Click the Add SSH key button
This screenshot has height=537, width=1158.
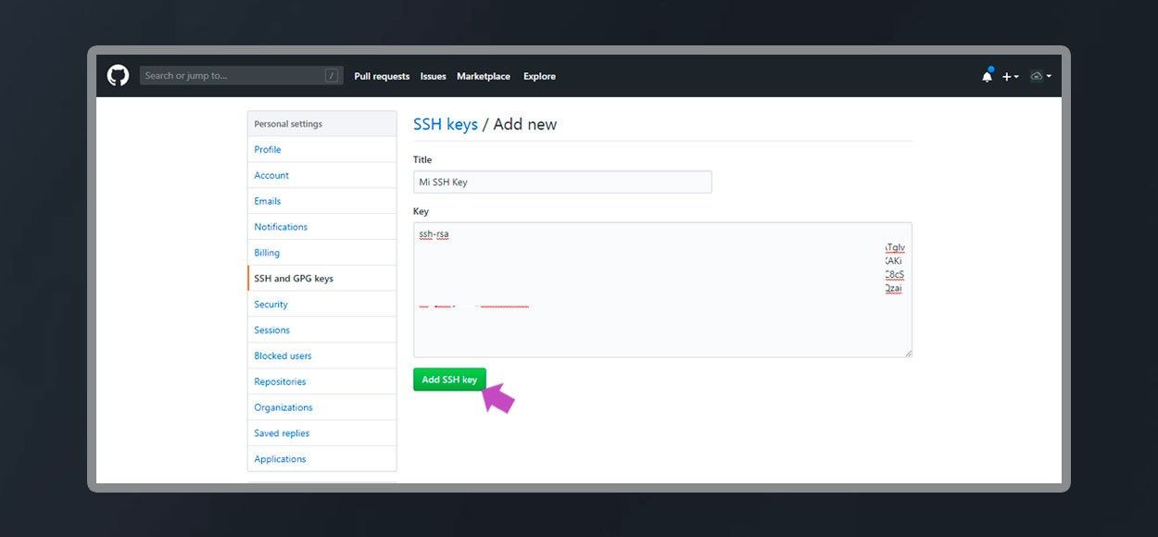click(x=449, y=380)
